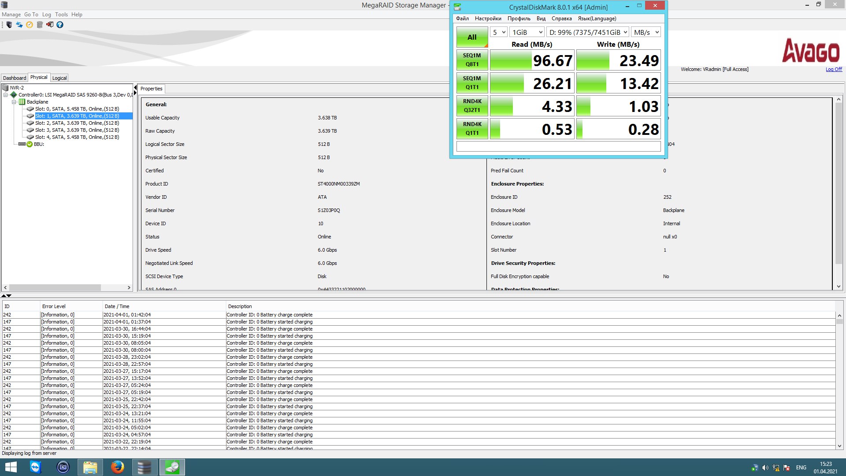The height and width of the screenshot is (476, 846).
Task: Click the log list vertical scrollbar
Action: [x=839, y=380]
